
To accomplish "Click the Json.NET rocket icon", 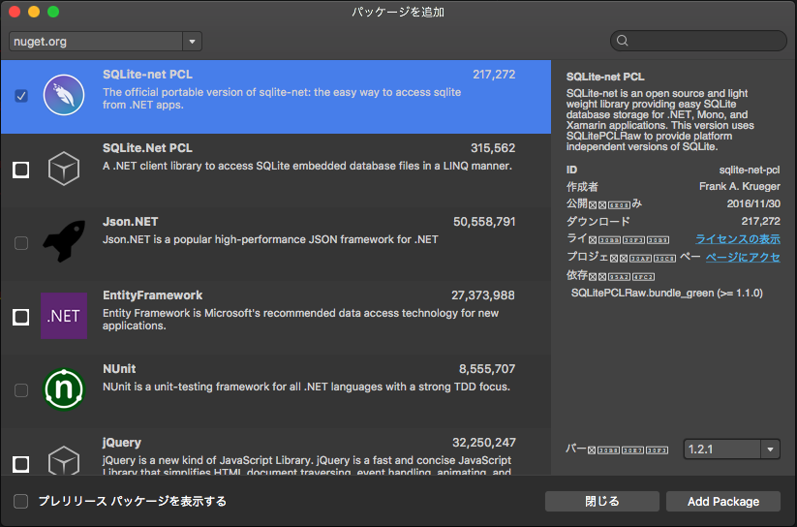I will (64, 241).
